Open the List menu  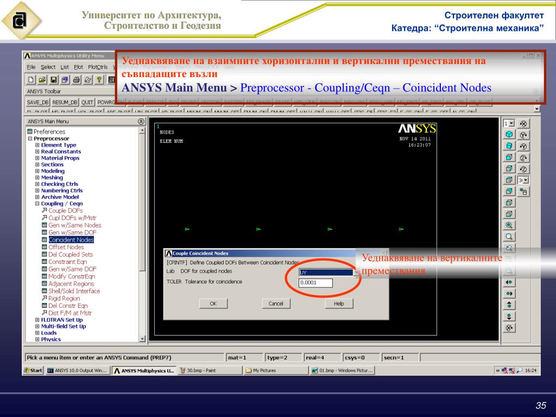coord(65,67)
